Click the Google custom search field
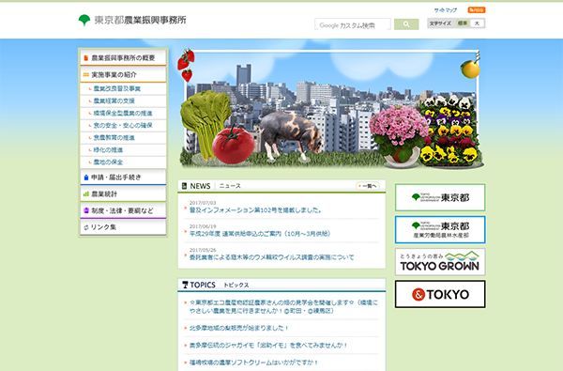Viewport: 563px width, 371px height. pos(353,24)
